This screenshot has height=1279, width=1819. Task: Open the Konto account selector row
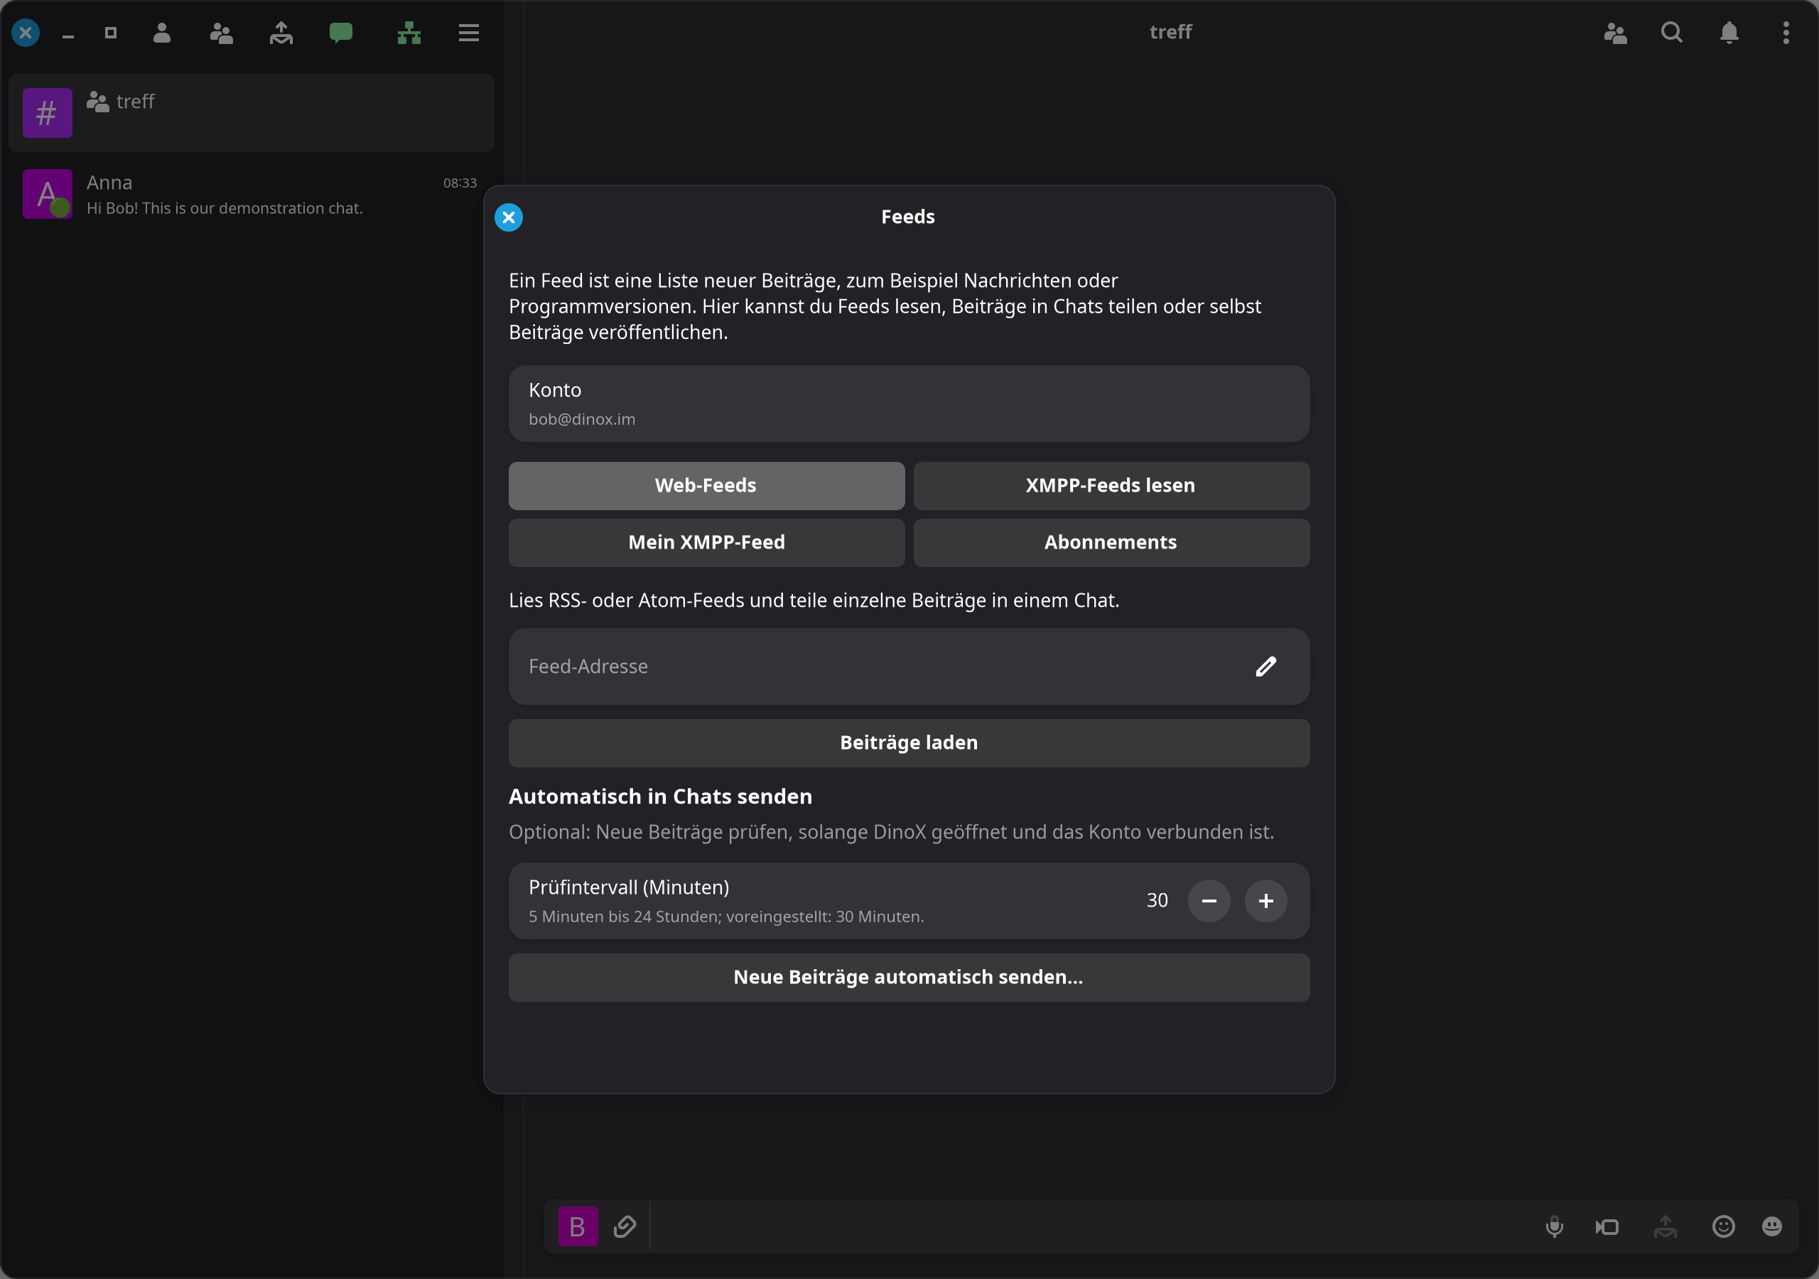909,404
